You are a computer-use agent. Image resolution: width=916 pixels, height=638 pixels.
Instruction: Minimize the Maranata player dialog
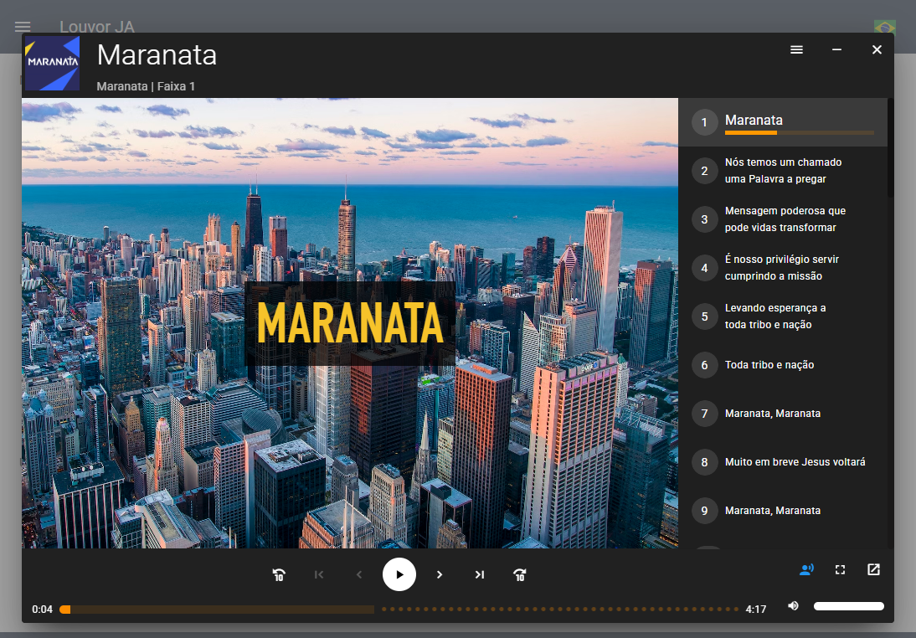coord(836,50)
